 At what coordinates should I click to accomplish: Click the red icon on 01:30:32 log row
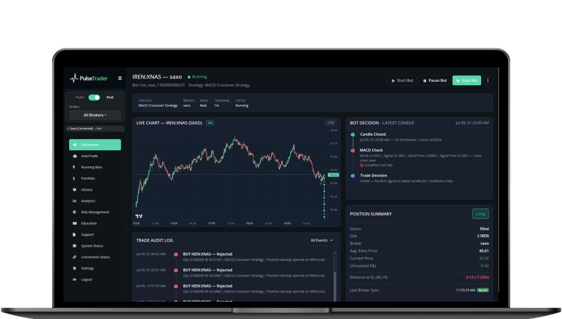(x=176, y=255)
